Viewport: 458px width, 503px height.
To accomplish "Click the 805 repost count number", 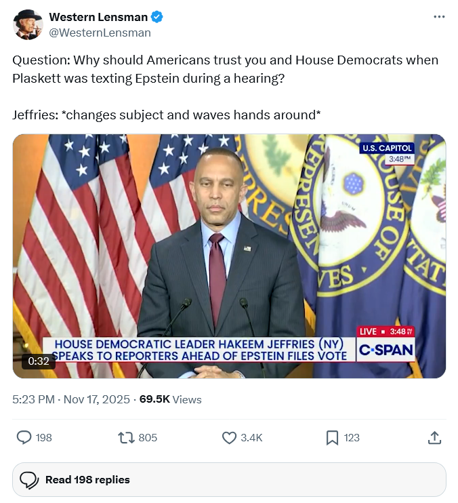I will 148,438.
